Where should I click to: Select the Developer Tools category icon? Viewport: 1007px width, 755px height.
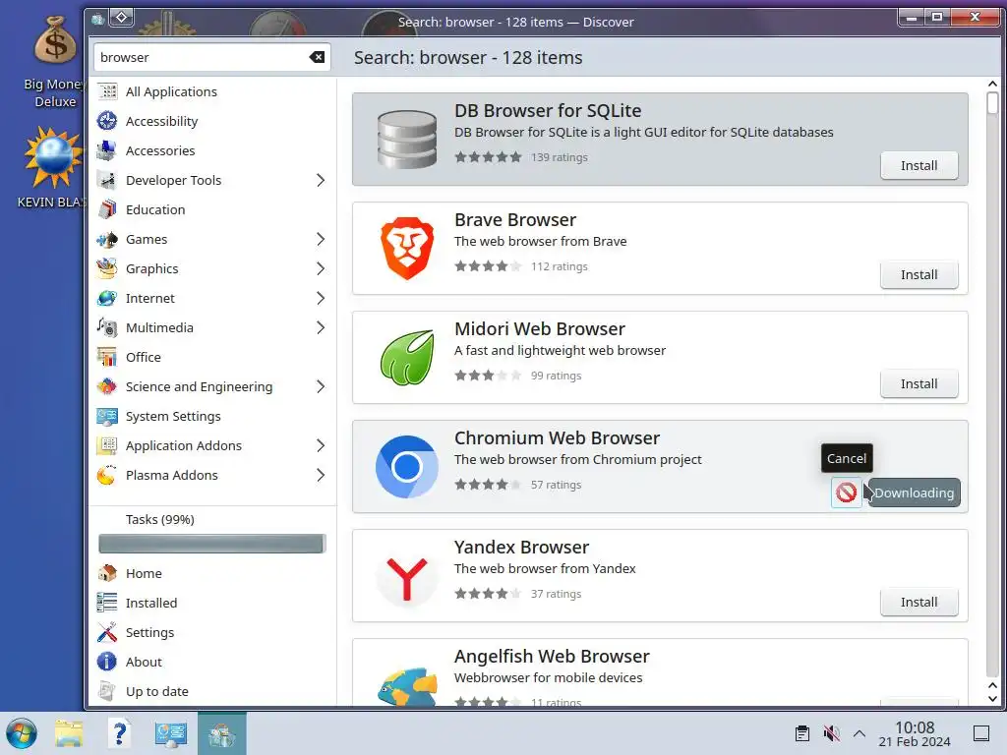pyautogui.click(x=107, y=181)
